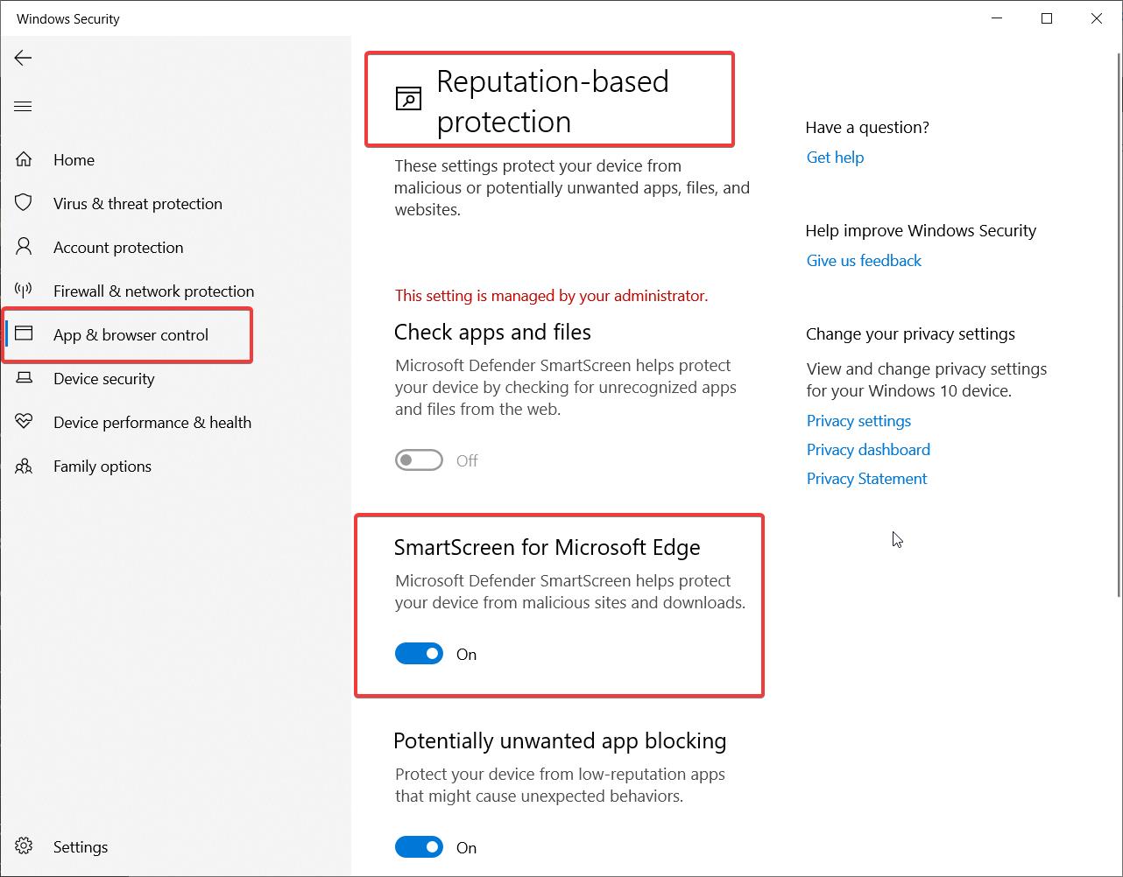Screen dimensions: 1123x877
Task: Select Virus & threat protection menu label
Action: [138, 204]
